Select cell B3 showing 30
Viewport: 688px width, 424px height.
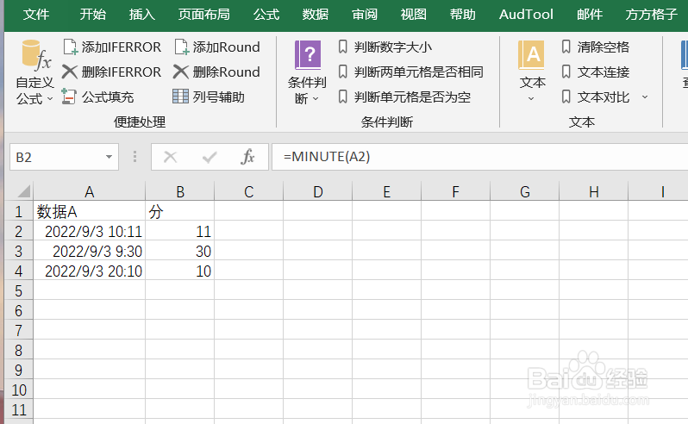(x=180, y=251)
